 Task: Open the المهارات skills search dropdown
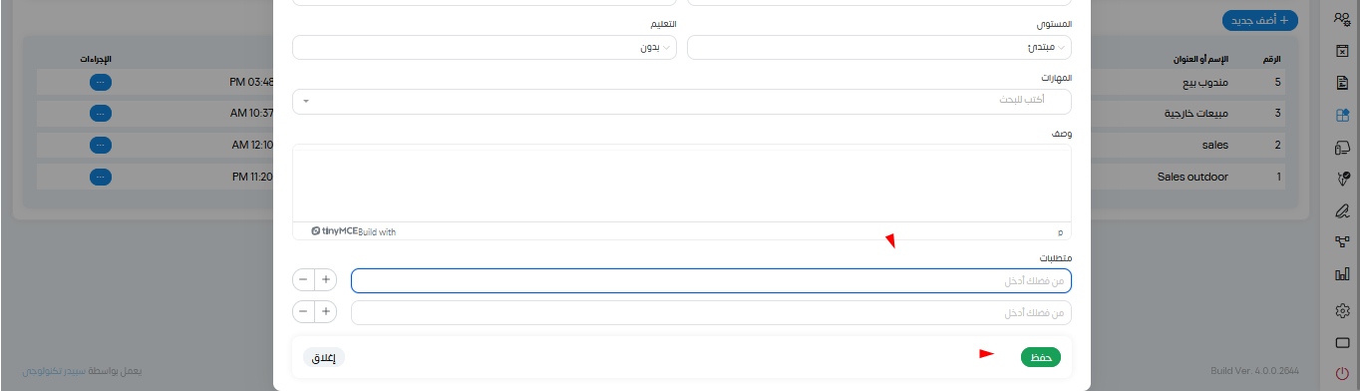click(682, 101)
